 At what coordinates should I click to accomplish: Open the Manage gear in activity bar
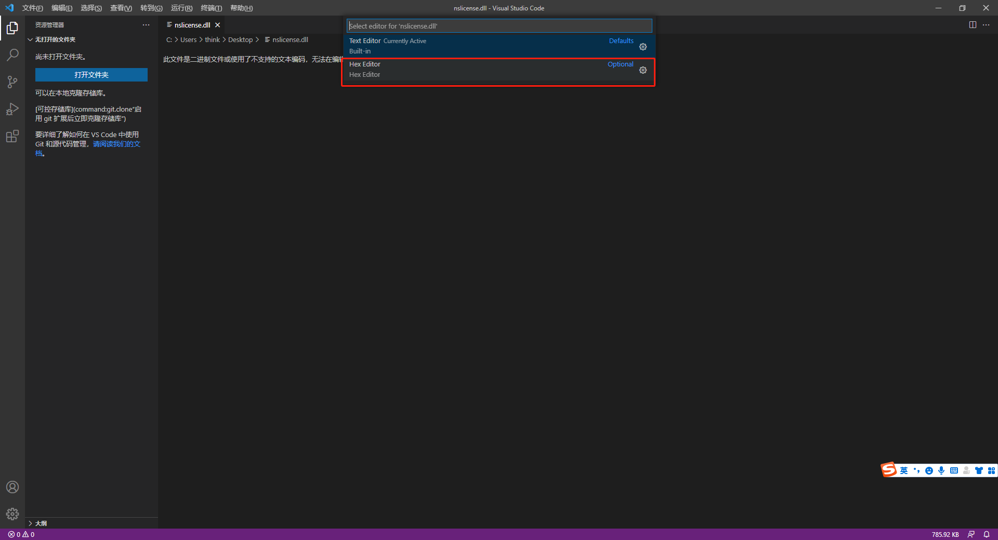pos(12,514)
